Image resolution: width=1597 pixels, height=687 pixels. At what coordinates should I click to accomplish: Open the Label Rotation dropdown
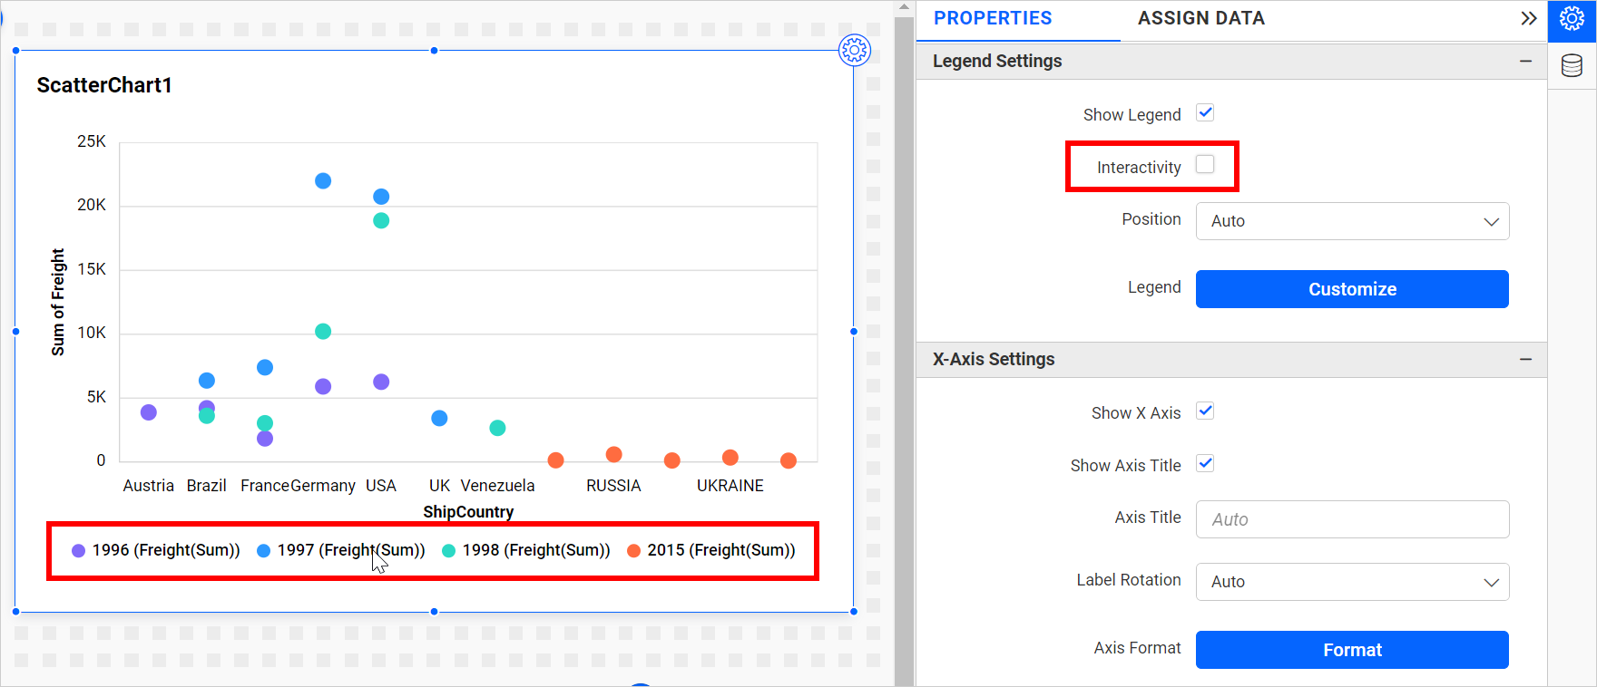[x=1352, y=582]
